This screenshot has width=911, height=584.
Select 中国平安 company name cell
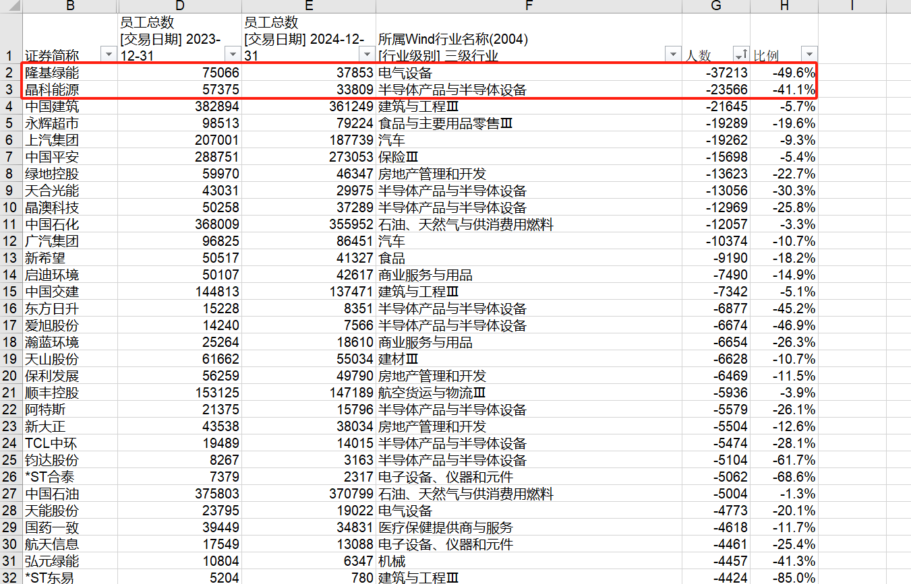tap(70, 157)
